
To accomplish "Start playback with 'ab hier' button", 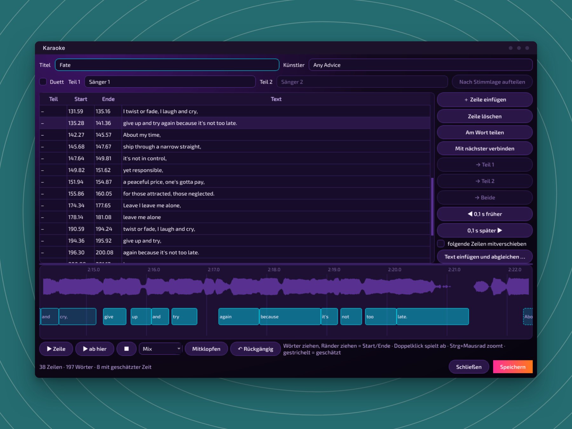I will (95, 349).
